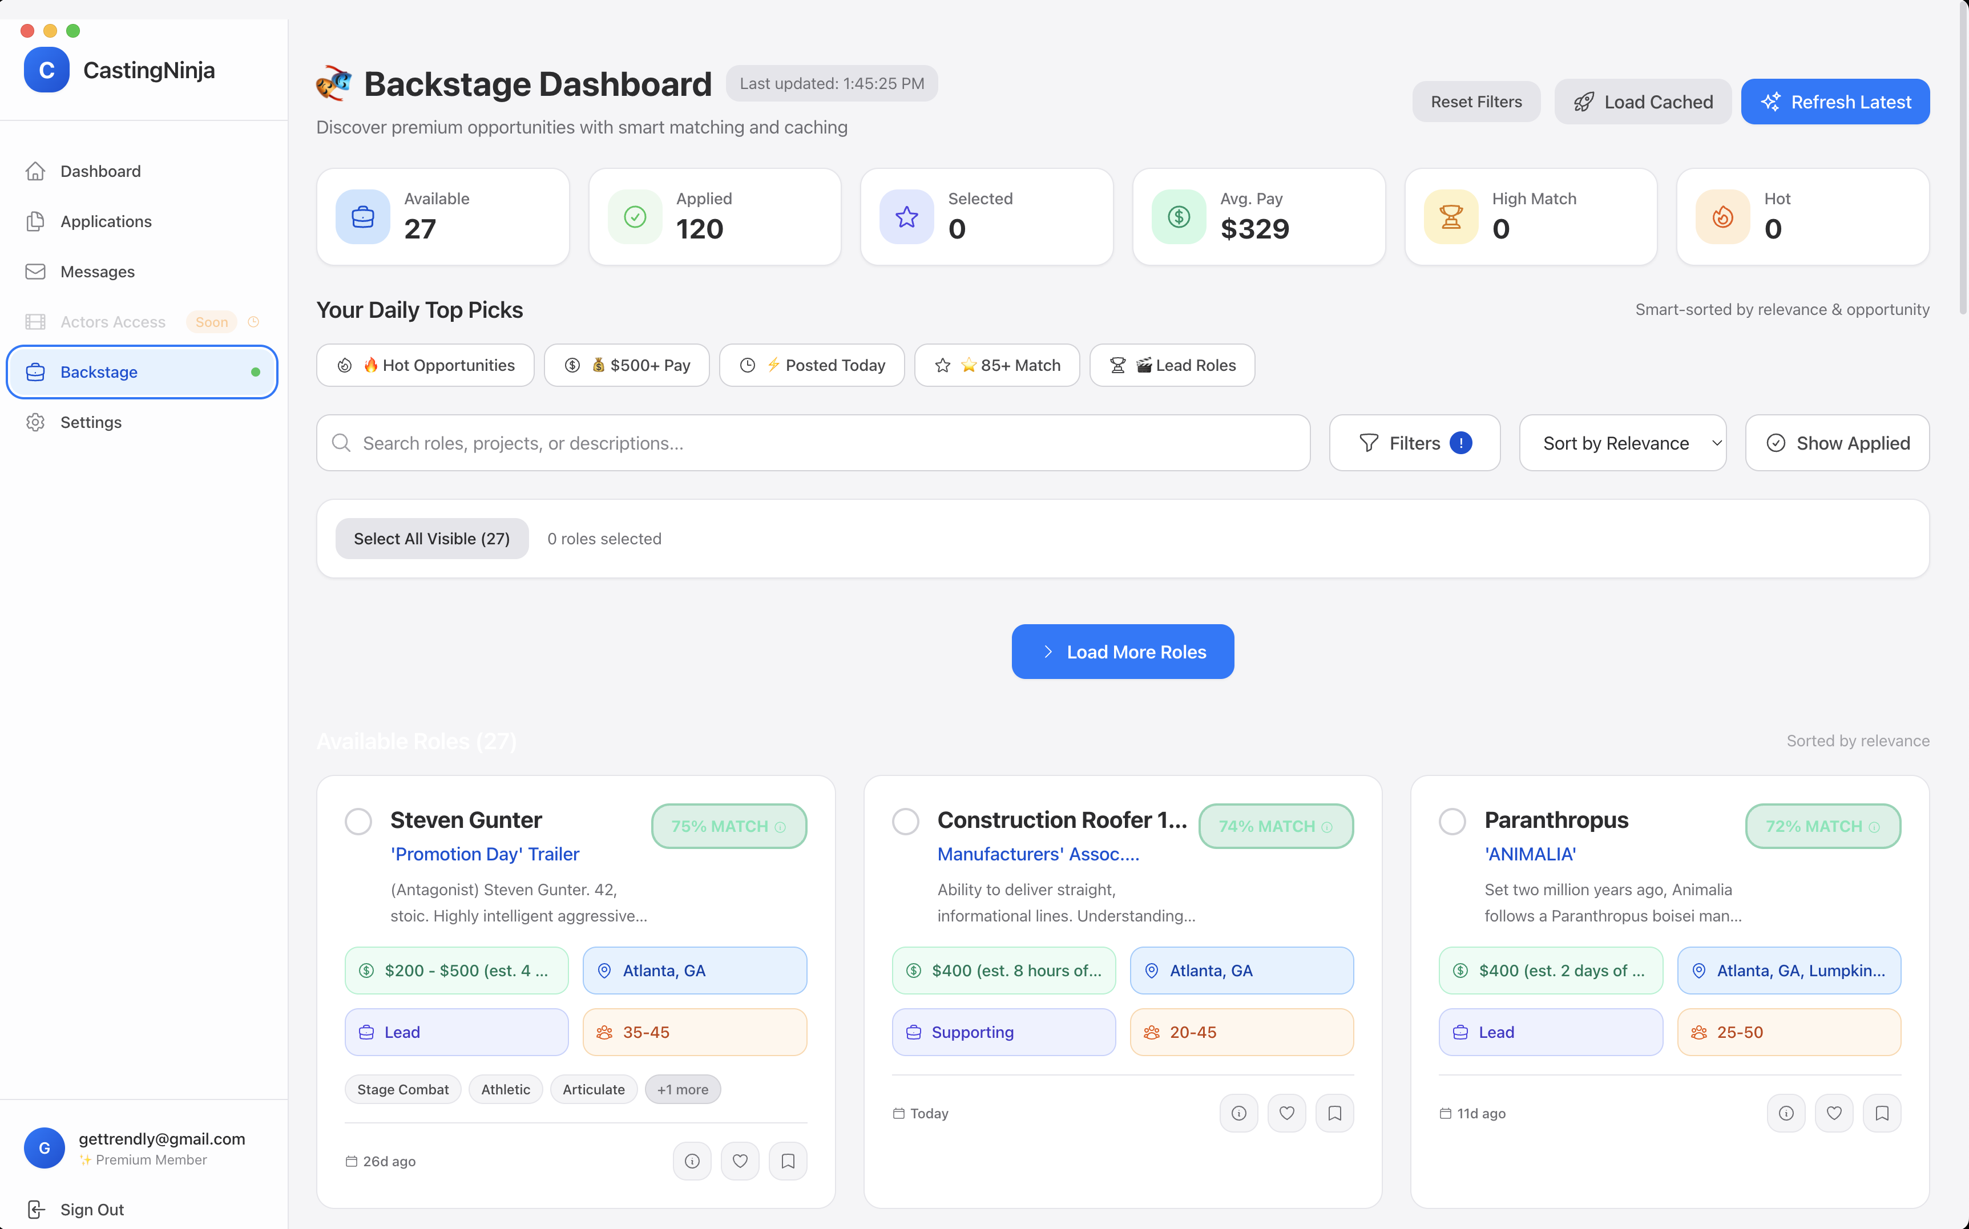Open the 'Promotion Day' Trailer link
Viewport: 1969px width, 1229px height.
[484, 854]
